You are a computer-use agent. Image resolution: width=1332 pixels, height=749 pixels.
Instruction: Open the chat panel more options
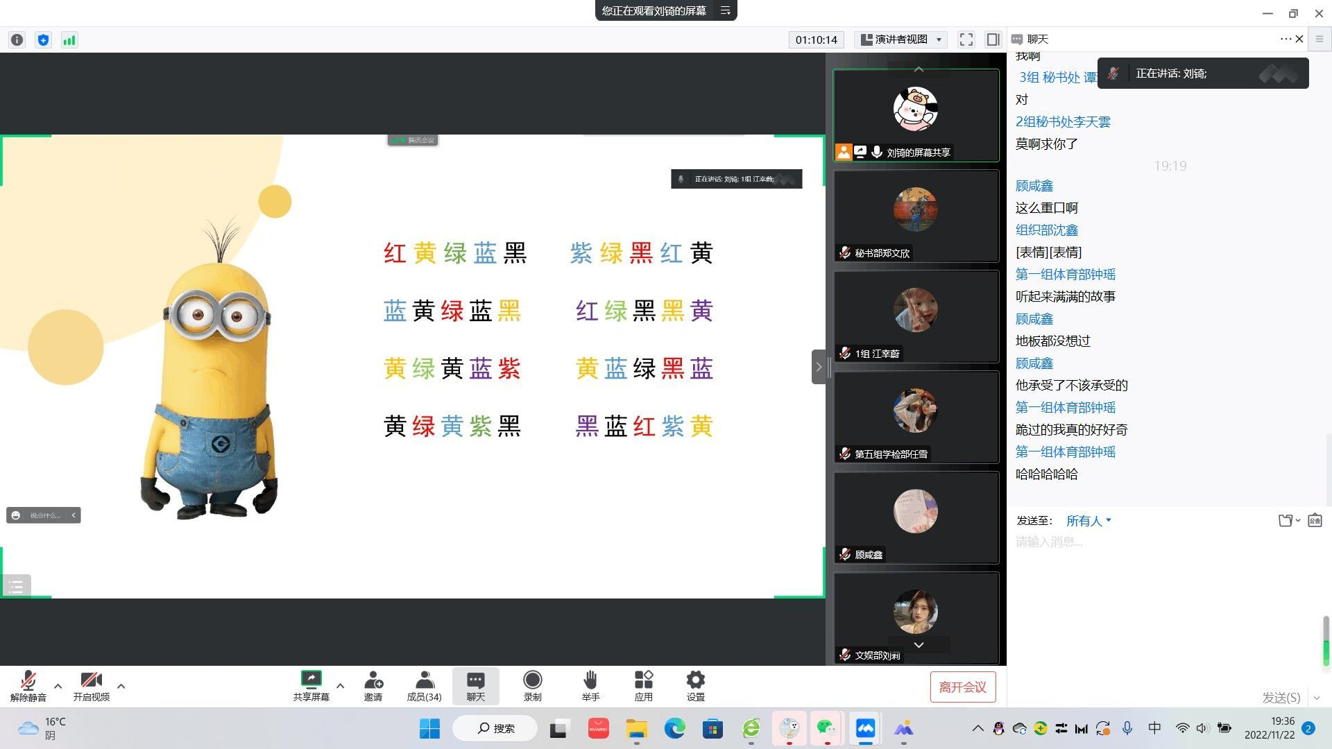1286,39
